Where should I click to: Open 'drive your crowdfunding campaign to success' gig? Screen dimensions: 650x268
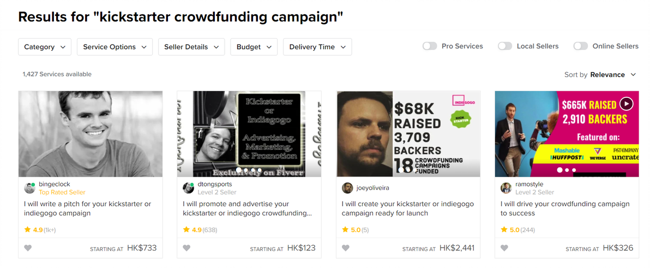565,209
